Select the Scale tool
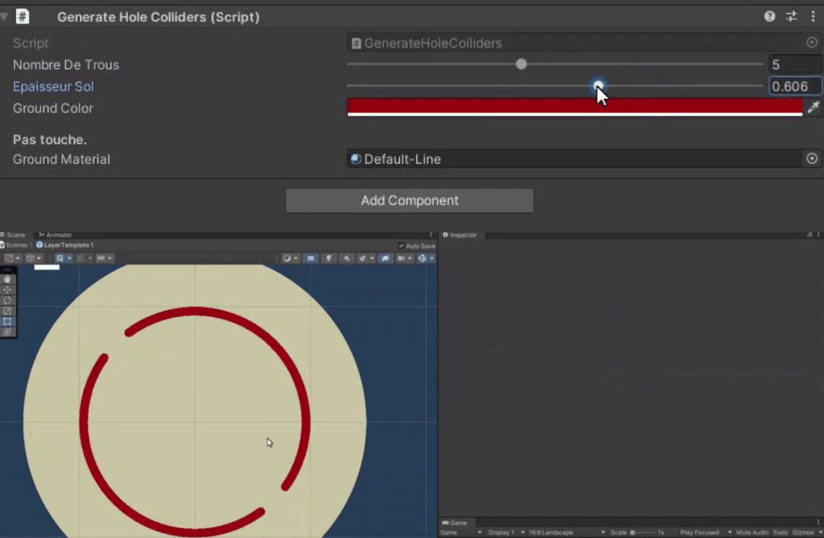The width and height of the screenshot is (824, 538). pos(7,311)
